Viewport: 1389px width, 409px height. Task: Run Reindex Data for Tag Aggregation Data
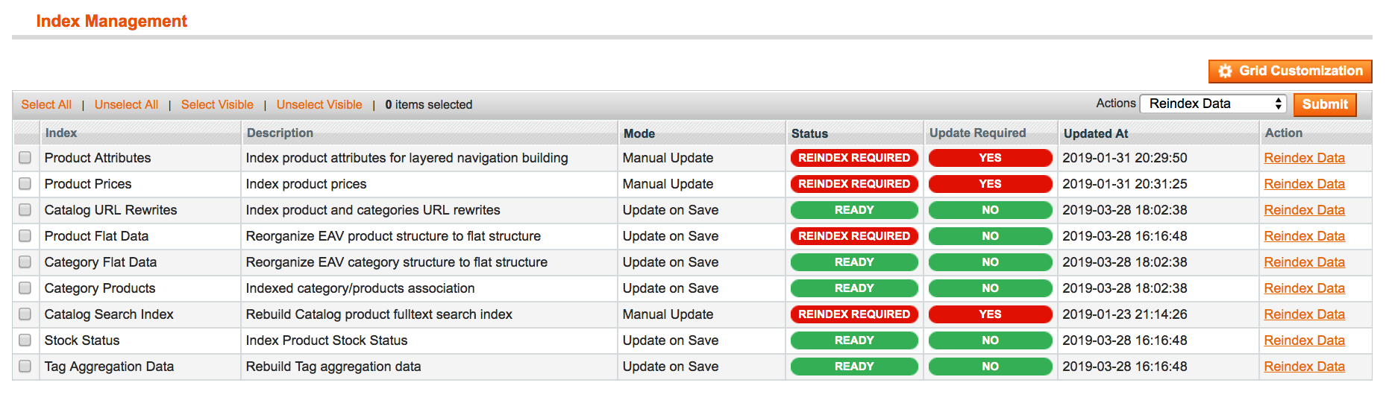click(x=1304, y=367)
